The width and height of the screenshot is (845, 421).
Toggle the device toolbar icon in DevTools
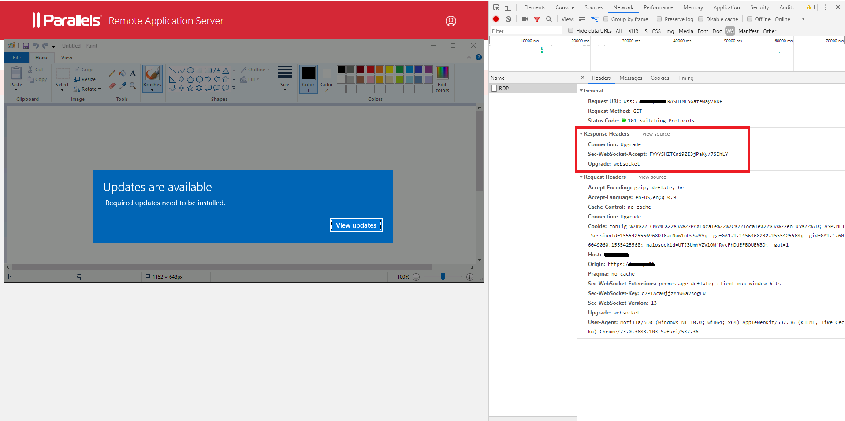point(508,7)
